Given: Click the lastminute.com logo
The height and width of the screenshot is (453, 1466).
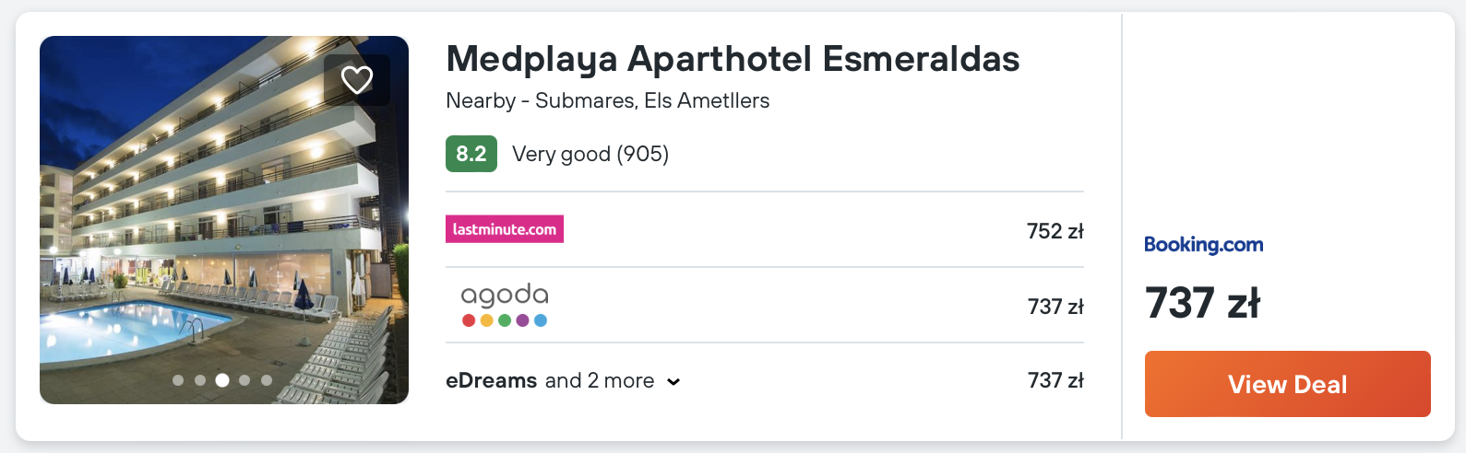Looking at the screenshot, I should 505,229.
